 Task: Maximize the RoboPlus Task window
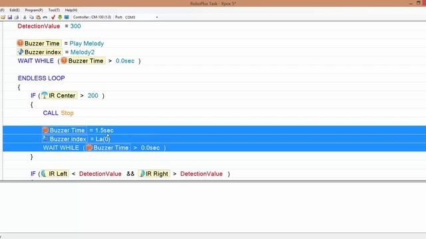[419, 3]
